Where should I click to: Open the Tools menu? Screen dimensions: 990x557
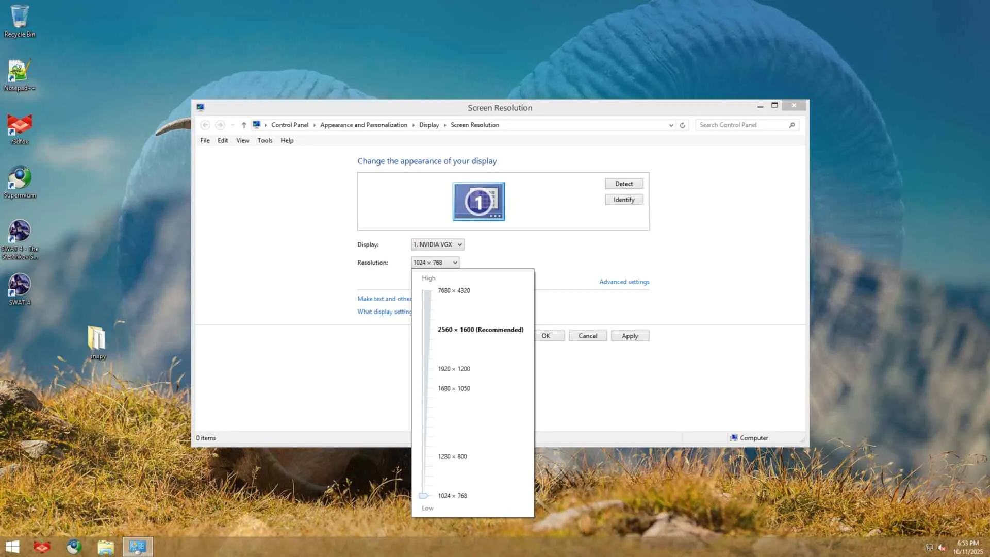265,140
